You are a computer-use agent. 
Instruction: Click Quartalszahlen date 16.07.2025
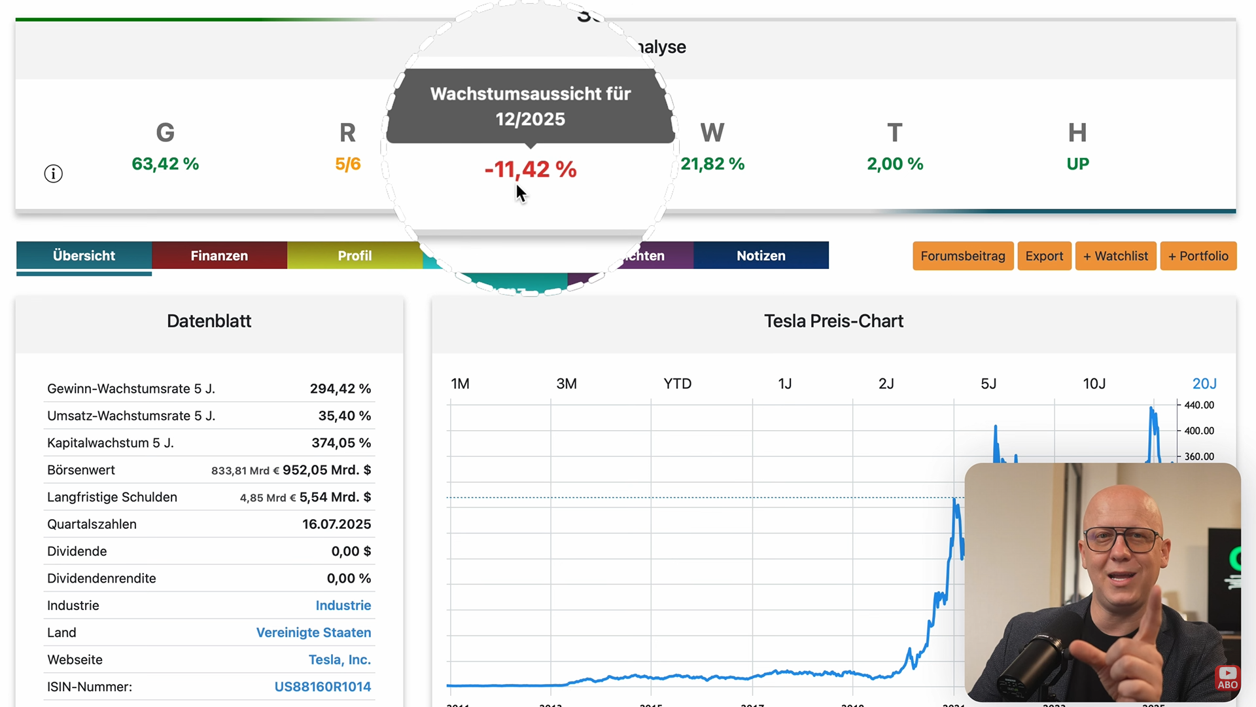point(336,524)
